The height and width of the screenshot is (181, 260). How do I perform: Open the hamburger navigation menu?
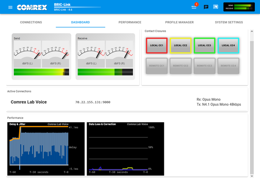click(10, 7)
